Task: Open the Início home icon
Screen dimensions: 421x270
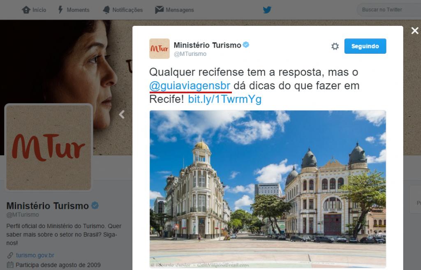Action: click(x=26, y=10)
